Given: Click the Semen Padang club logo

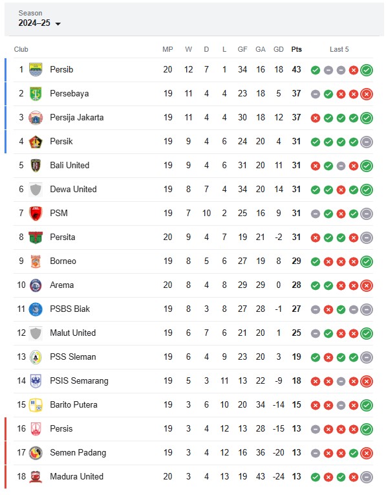Looking at the screenshot, I should tap(36, 453).
